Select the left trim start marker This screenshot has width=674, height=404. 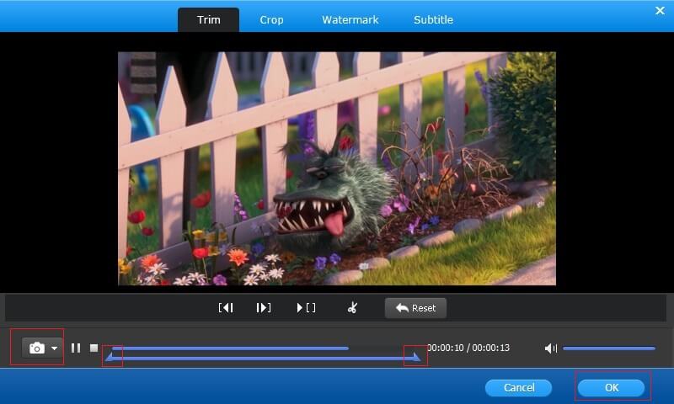(x=110, y=357)
